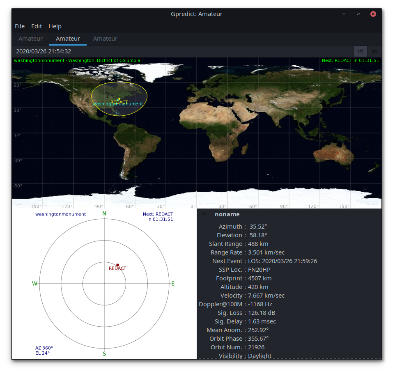The height and width of the screenshot is (376, 395).
Task: Click the Azimuth value in satellite panel
Action: (258, 227)
